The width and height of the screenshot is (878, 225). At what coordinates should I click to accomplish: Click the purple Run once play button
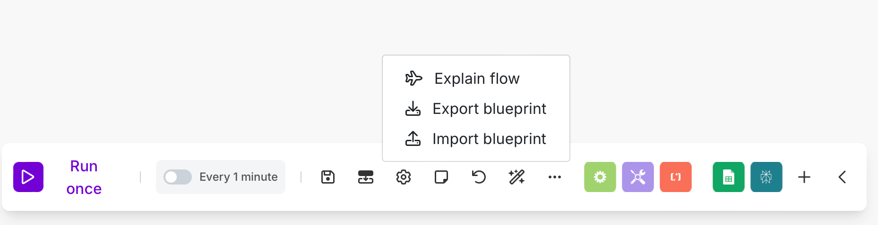[x=28, y=177]
